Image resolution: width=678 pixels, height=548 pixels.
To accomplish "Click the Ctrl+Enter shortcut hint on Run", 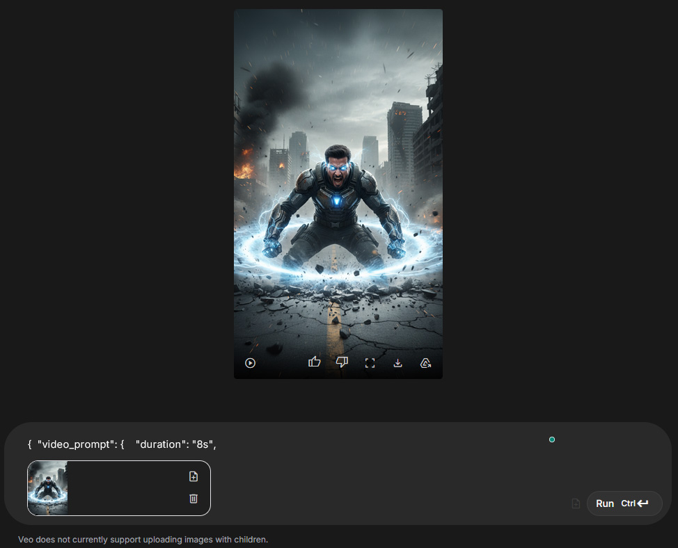I will click(635, 503).
